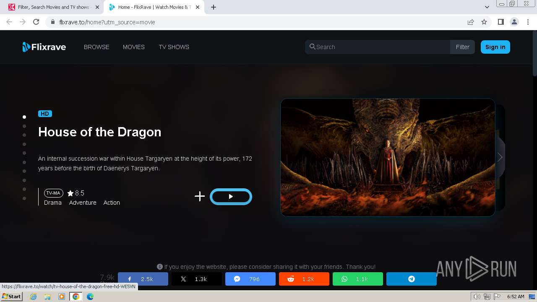
Task: Click the HD quality badge
Action: click(45, 114)
